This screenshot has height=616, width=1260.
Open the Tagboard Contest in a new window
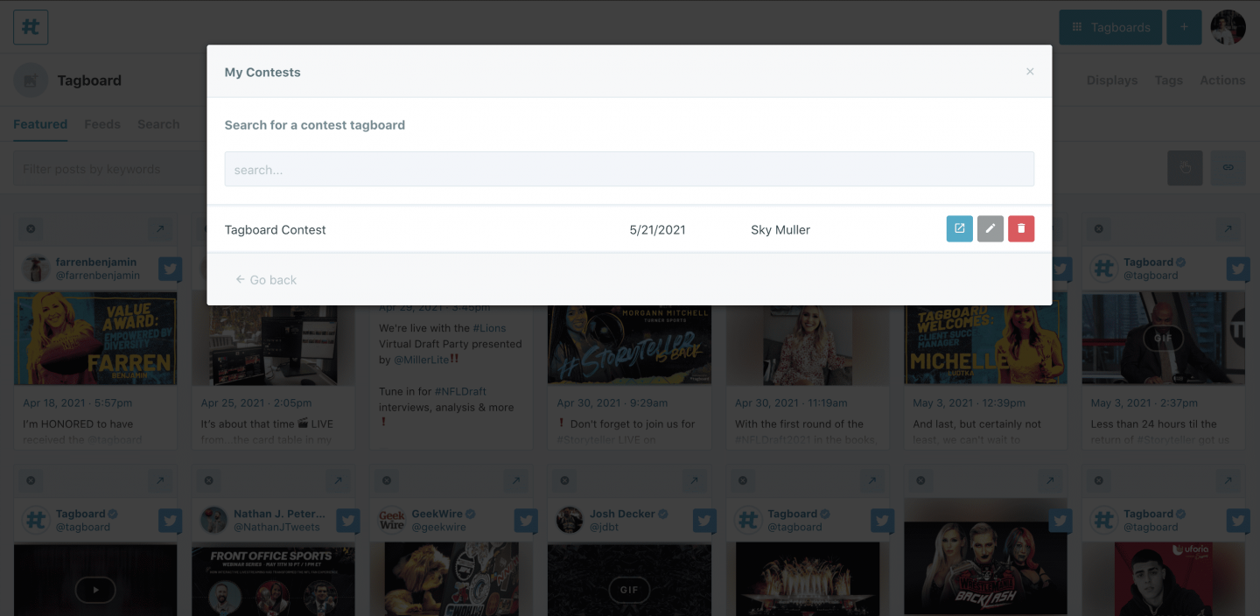[x=959, y=228]
